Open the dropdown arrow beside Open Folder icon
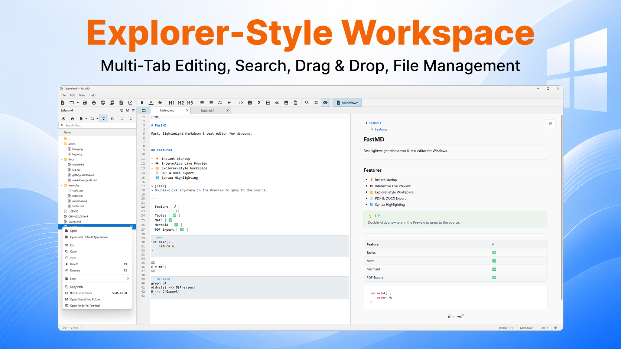The height and width of the screenshot is (349, 621). [x=78, y=103]
